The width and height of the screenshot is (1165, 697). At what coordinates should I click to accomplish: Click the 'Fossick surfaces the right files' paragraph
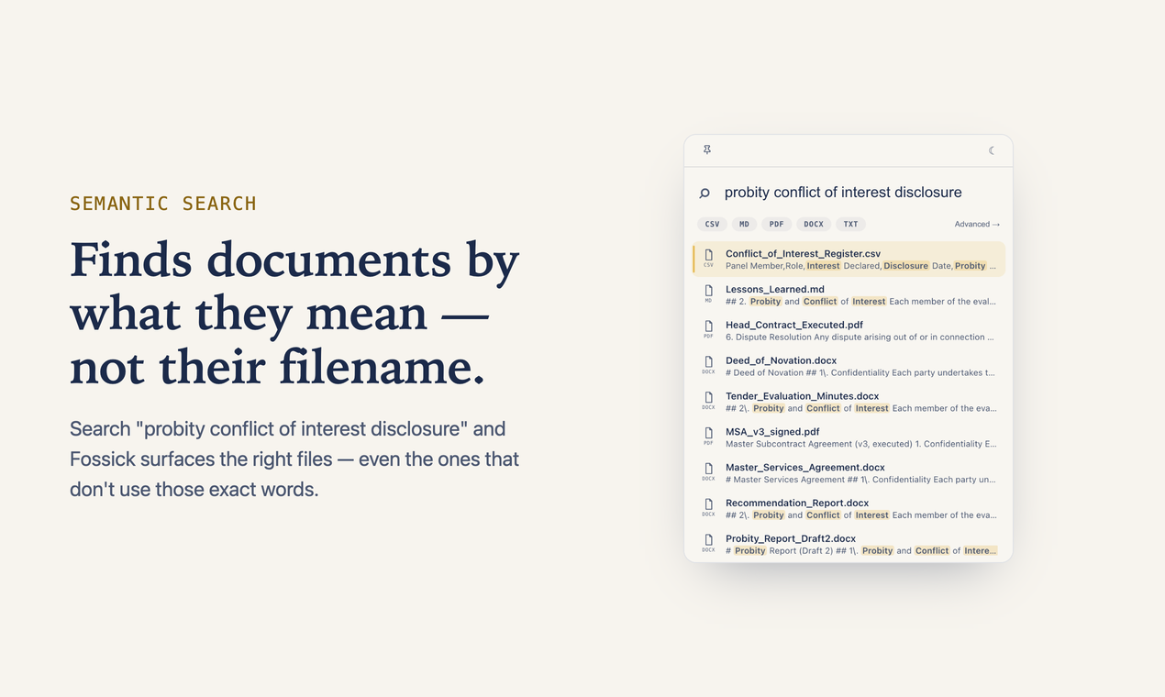coord(294,459)
